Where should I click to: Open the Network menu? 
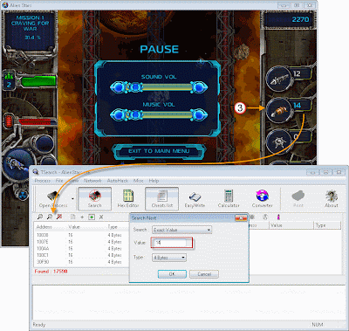[x=92, y=181]
